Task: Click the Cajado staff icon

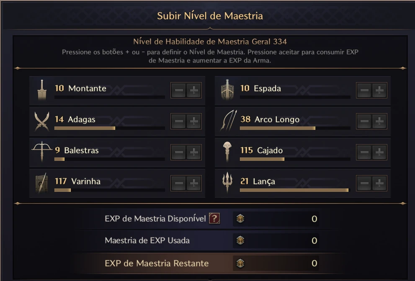Action: [227, 152]
